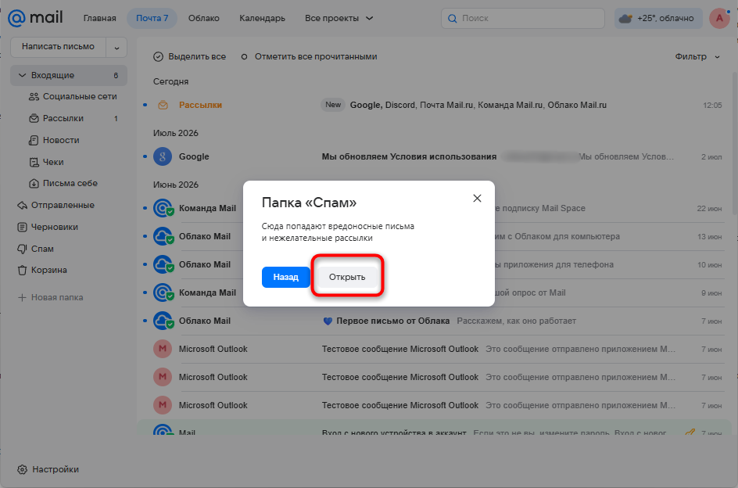
Task: Click Выделить все to select all
Action: coord(190,56)
